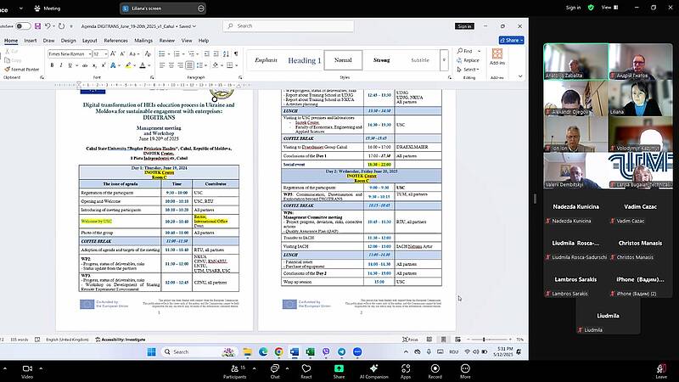The width and height of the screenshot is (679, 382).
Task: Click Word Search box in title bar
Action: tap(289, 26)
